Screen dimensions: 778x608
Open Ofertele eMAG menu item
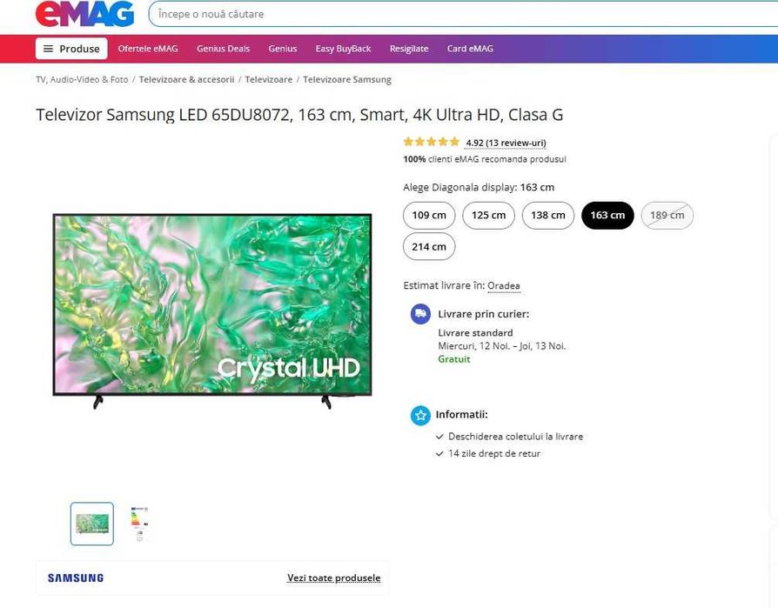coord(148,49)
